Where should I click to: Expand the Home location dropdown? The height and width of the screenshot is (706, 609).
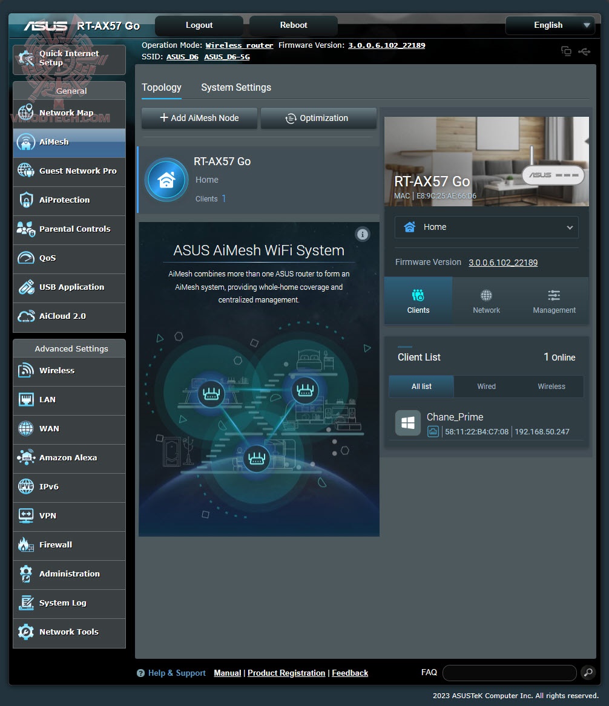tap(487, 227)
